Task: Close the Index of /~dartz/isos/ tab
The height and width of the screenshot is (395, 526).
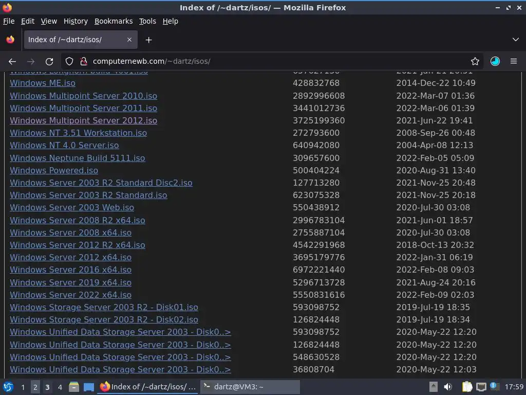Action: [129, 40]
